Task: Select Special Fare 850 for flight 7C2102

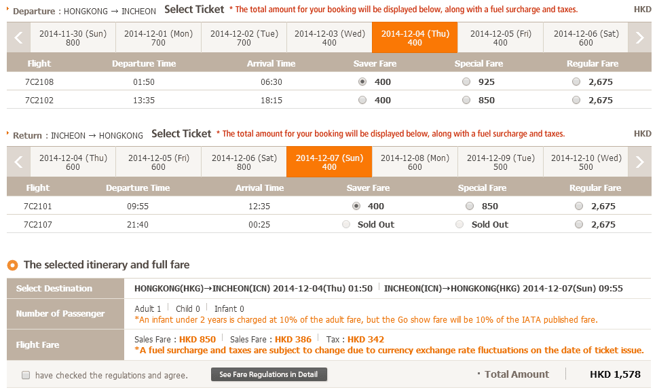Action: [x=466, y=100]
